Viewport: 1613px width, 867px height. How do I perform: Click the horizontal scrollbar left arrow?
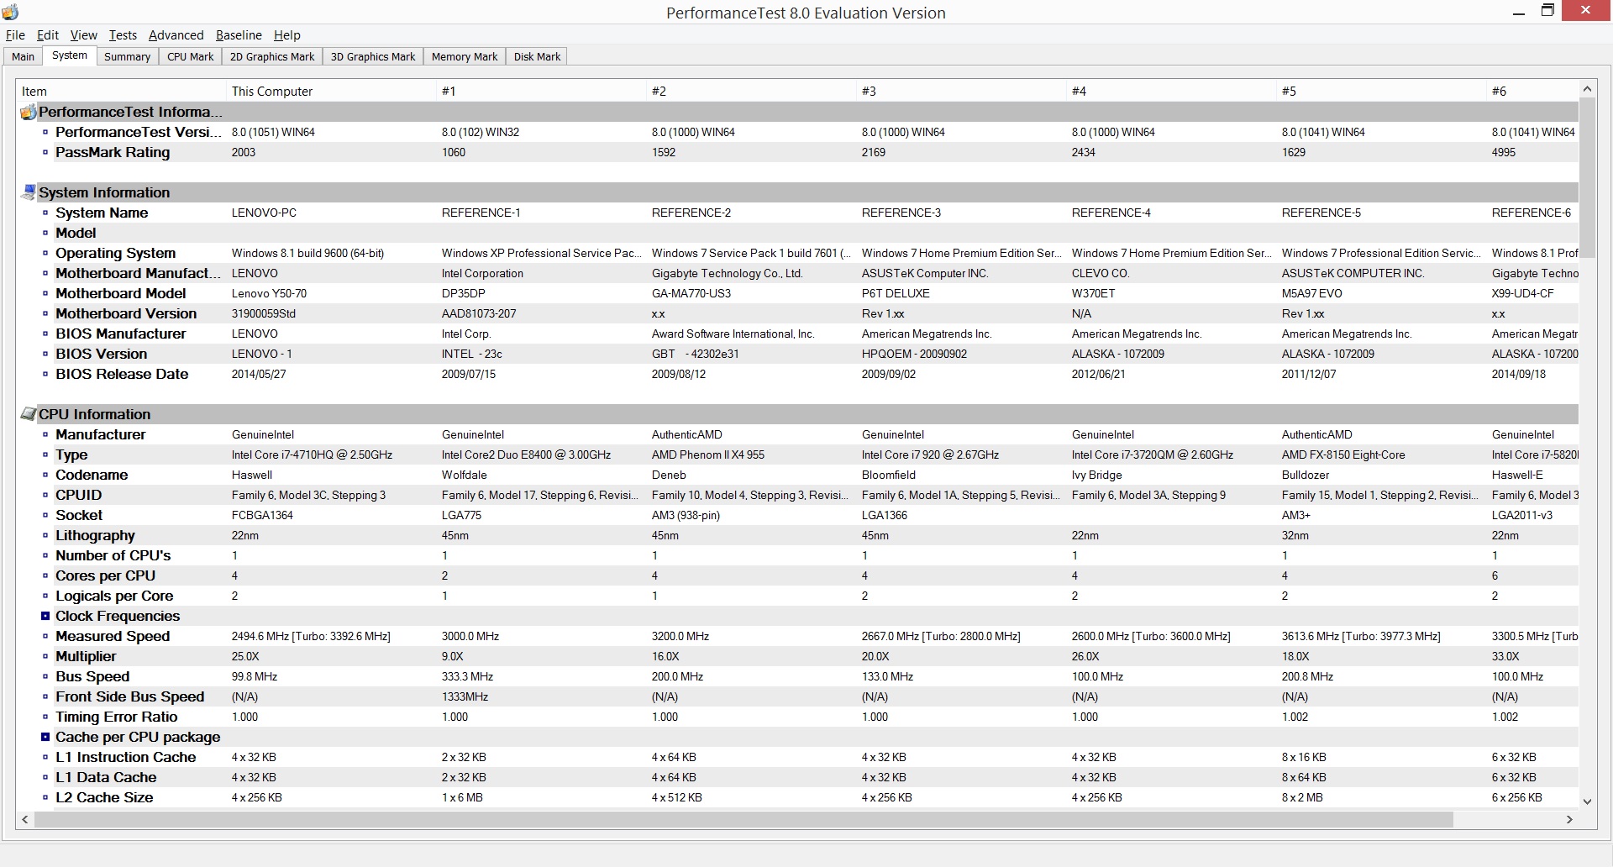pos(25,819)
